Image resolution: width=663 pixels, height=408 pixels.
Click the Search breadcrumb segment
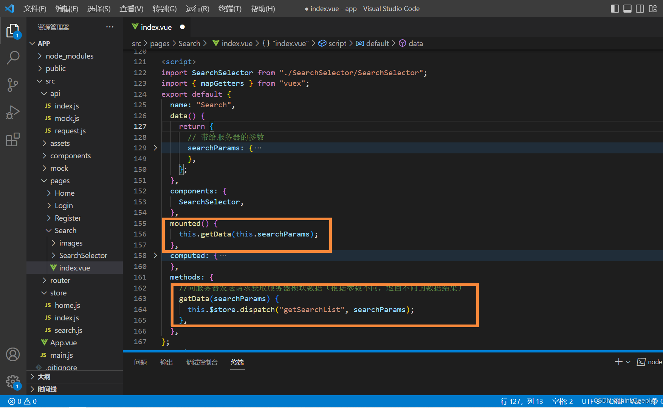coord(189,43)
